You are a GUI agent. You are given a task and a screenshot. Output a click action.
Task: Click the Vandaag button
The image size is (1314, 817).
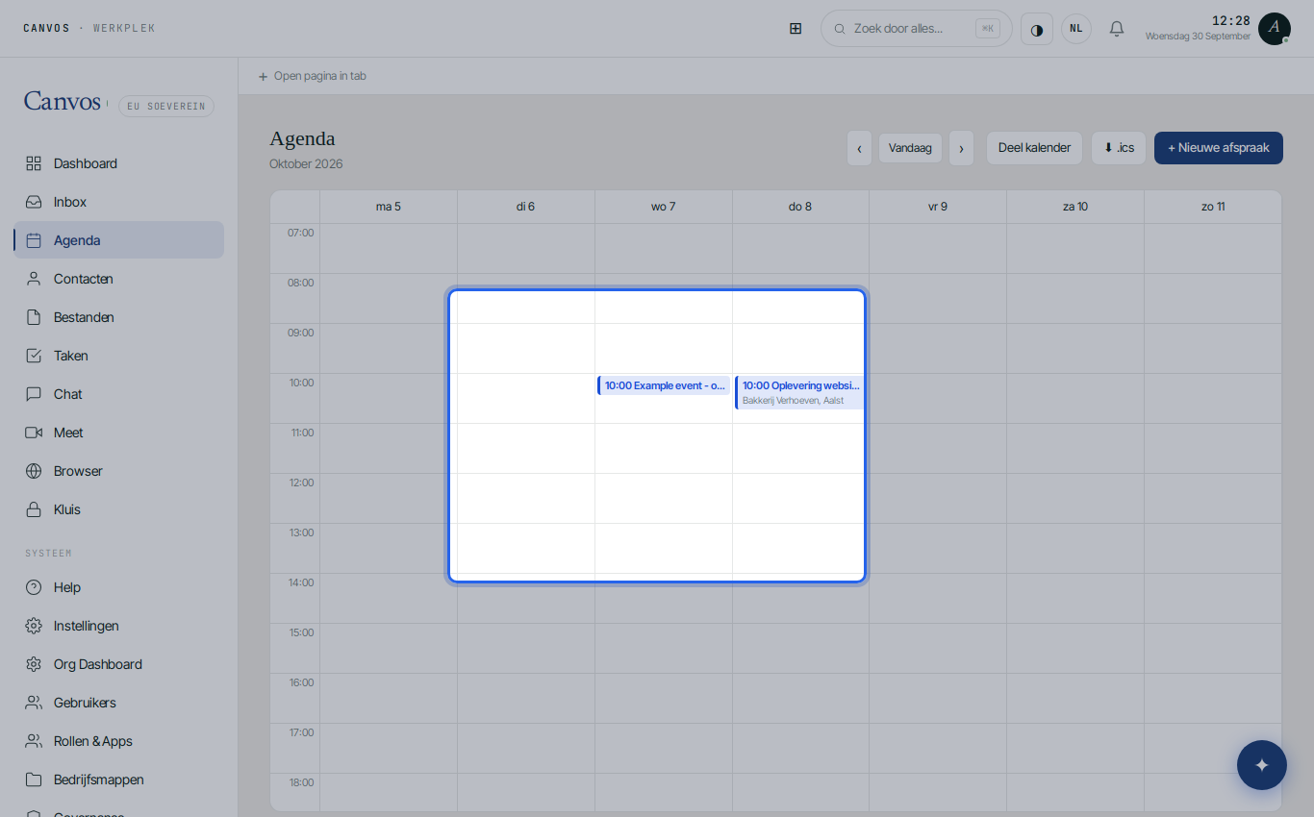click(910, 148)
